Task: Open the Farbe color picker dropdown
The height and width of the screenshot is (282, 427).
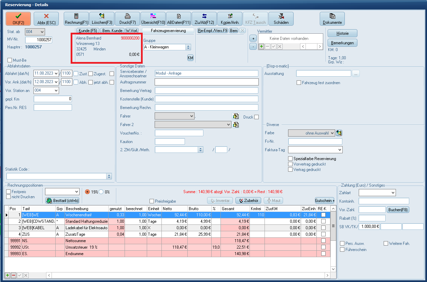Action: click(332, 133)
